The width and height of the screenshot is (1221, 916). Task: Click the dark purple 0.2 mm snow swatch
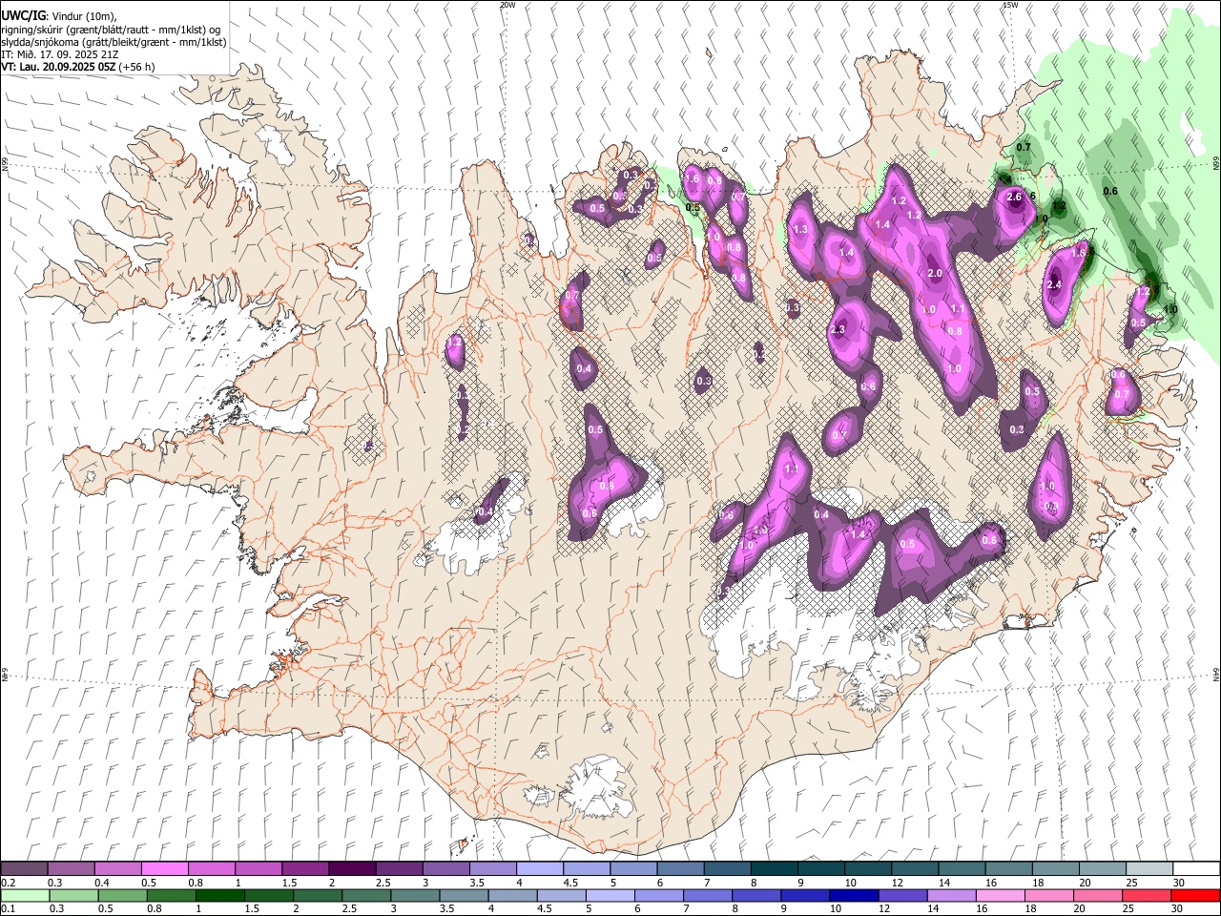(x=23, y=868)
